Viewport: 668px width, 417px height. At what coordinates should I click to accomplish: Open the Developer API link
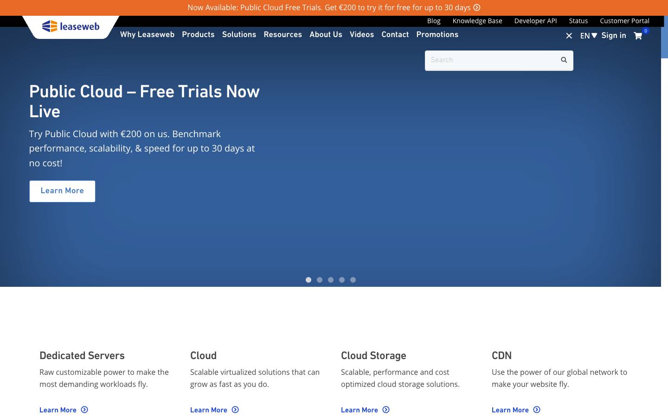535,21
